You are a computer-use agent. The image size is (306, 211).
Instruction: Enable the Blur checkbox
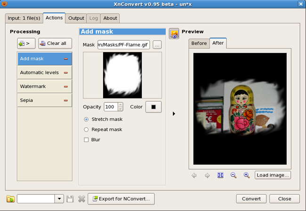tap(86, 140)
